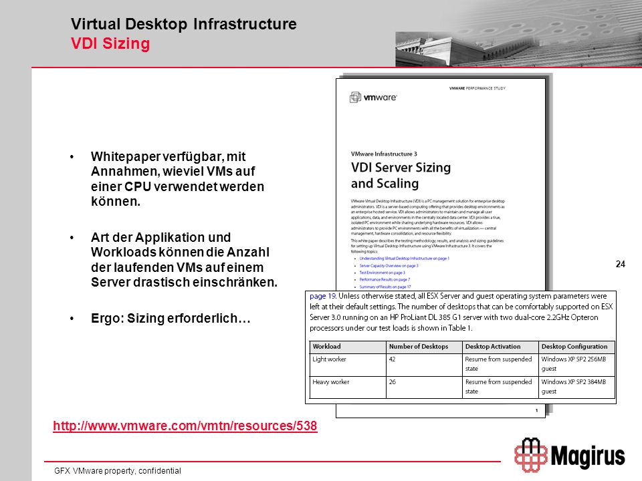The image size is (642, 481).
Task: Open 'Server Capacity Overview on page 3' link
Action: [x=389, y=266]
